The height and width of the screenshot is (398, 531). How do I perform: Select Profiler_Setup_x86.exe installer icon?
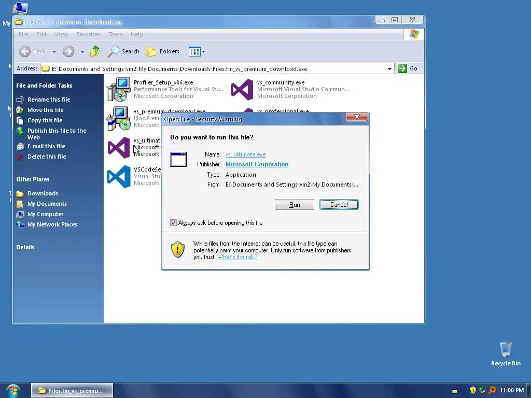(x=119, y=89)
